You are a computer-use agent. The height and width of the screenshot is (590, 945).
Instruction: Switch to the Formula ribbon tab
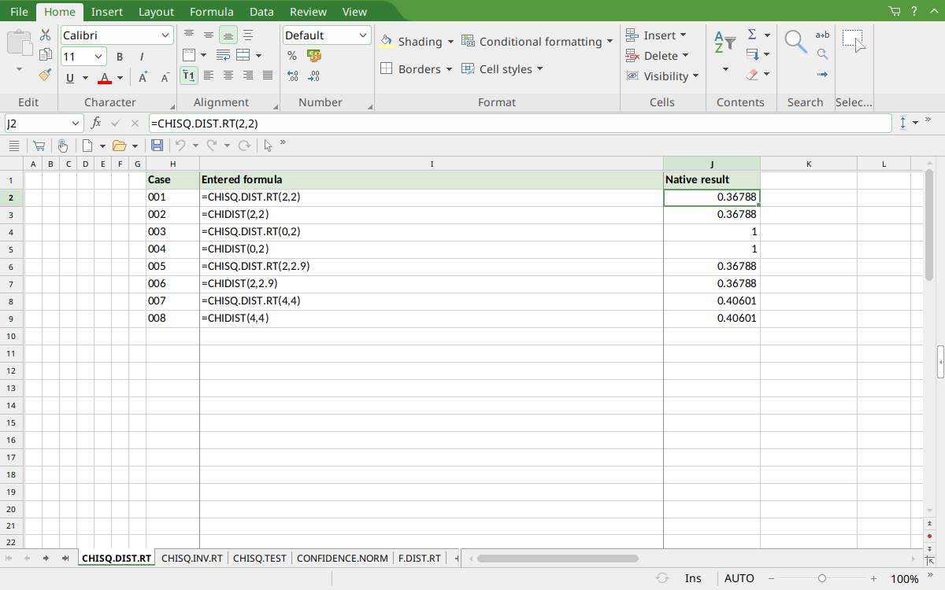click(x=212, y=12)
